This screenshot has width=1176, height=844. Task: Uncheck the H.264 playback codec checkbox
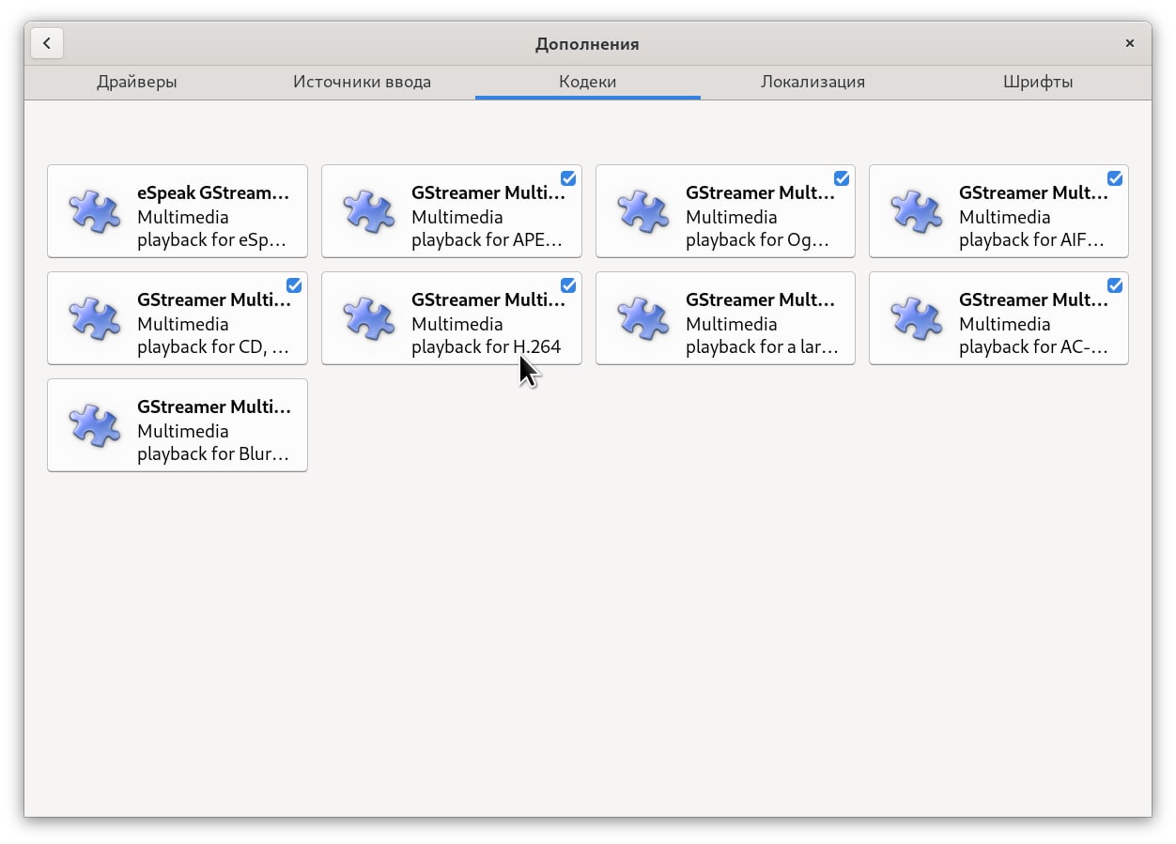568,285
